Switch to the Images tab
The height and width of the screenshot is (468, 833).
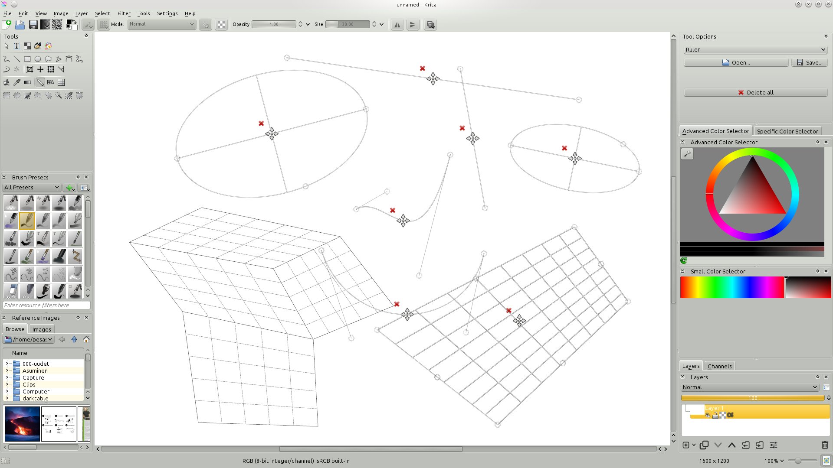point(42,329)
